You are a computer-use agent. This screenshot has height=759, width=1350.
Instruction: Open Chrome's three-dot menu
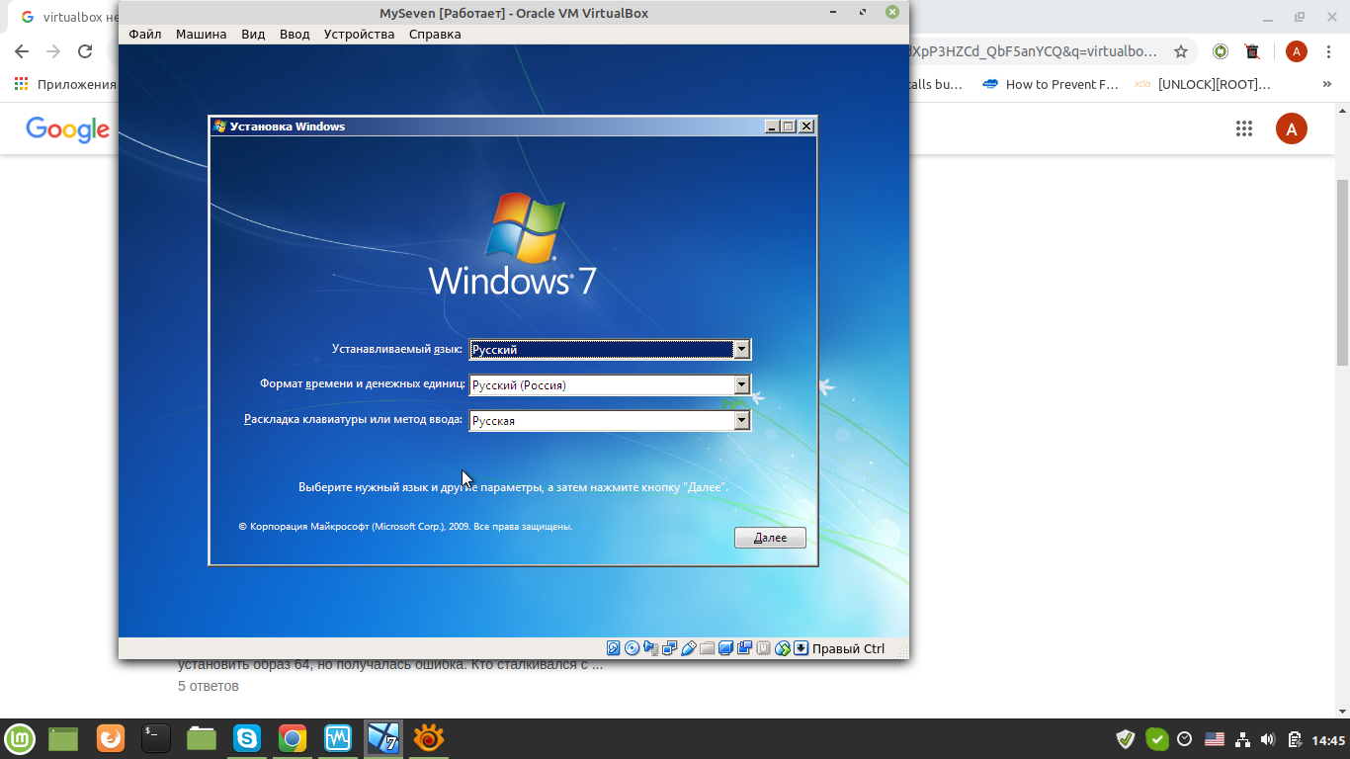tap(1328, 51)
